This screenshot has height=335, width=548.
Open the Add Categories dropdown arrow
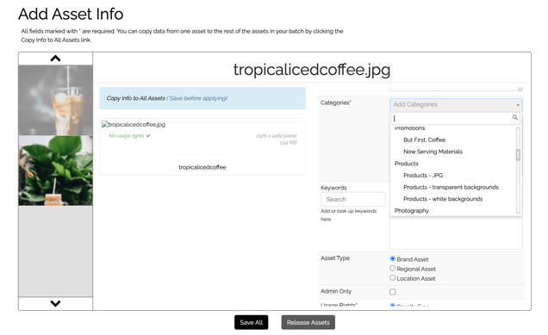click(518, 105)
